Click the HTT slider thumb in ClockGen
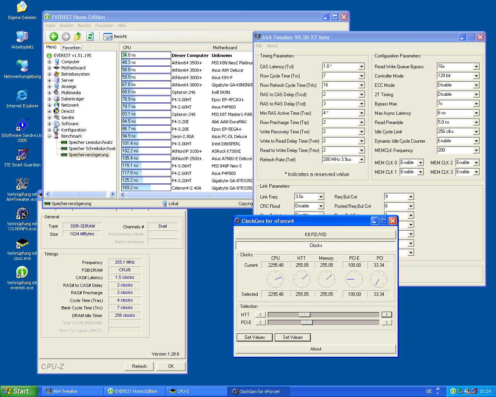 [x=305, y=314]
